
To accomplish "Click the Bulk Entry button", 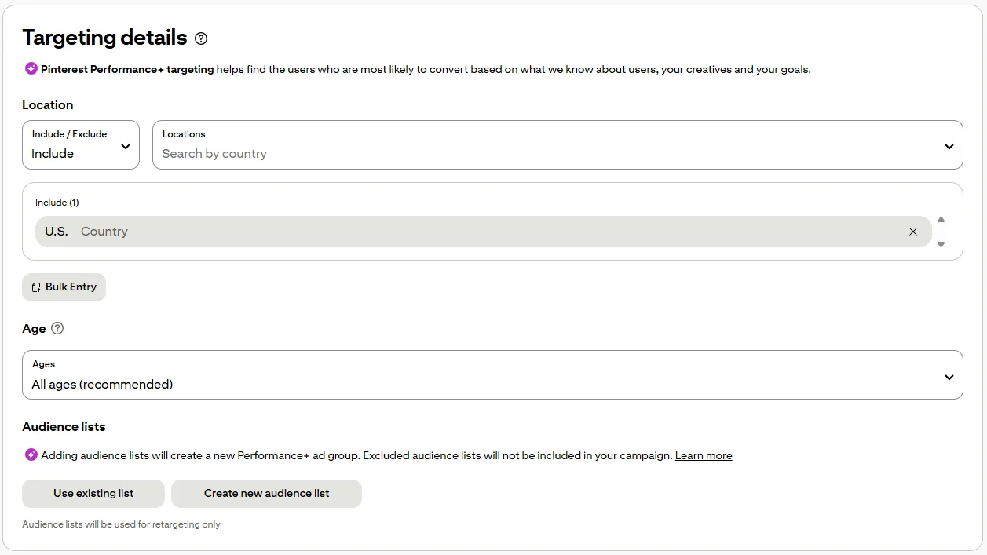I will click(x=64, y=287).
